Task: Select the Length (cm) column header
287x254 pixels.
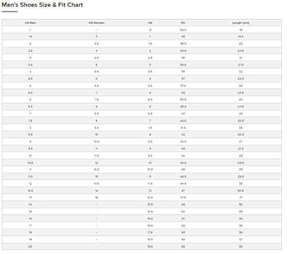Action: [x=241, y=23]
